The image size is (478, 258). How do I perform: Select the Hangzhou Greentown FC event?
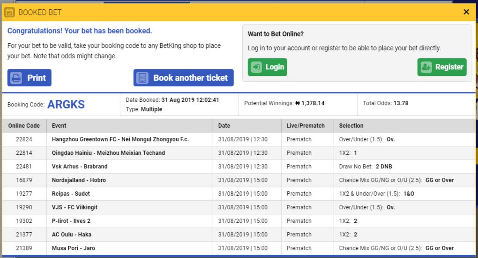coord(120,139)
